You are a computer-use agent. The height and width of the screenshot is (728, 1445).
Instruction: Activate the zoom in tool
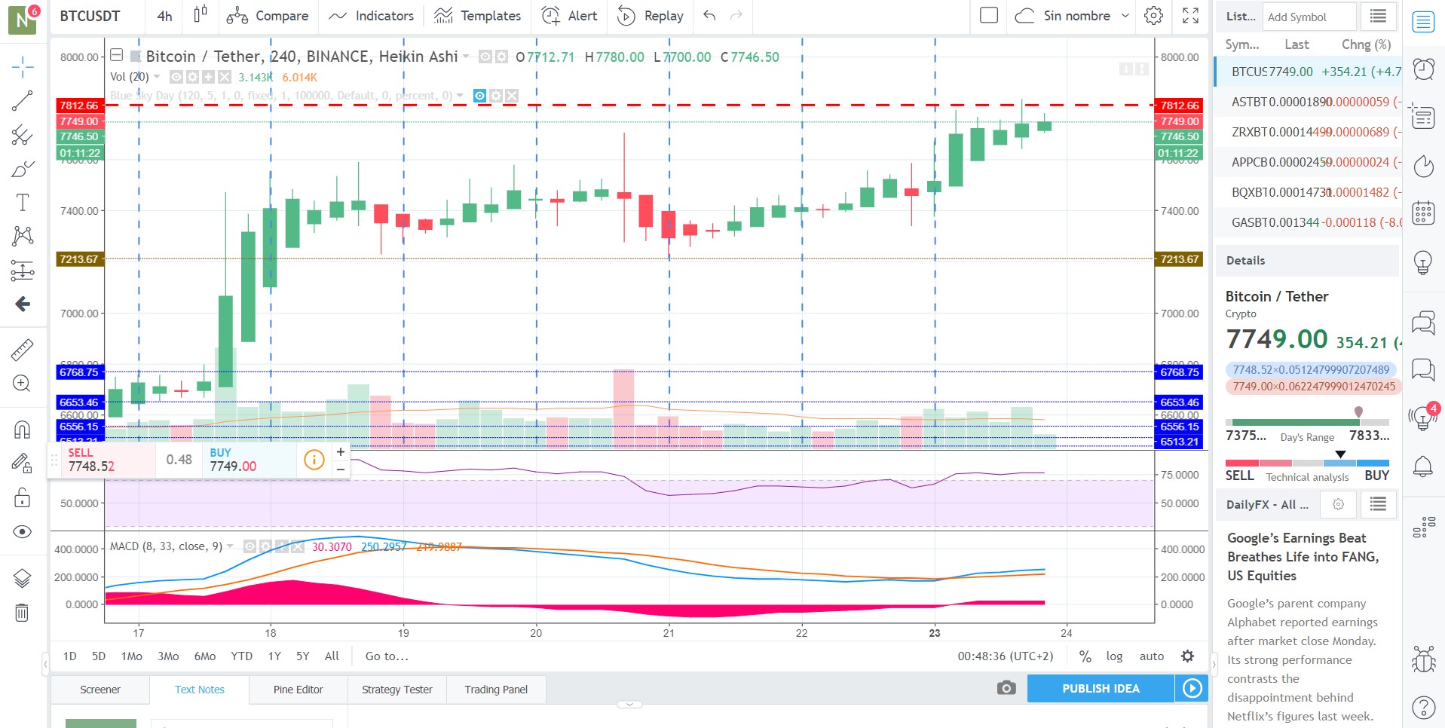click(x=23, y=384)
